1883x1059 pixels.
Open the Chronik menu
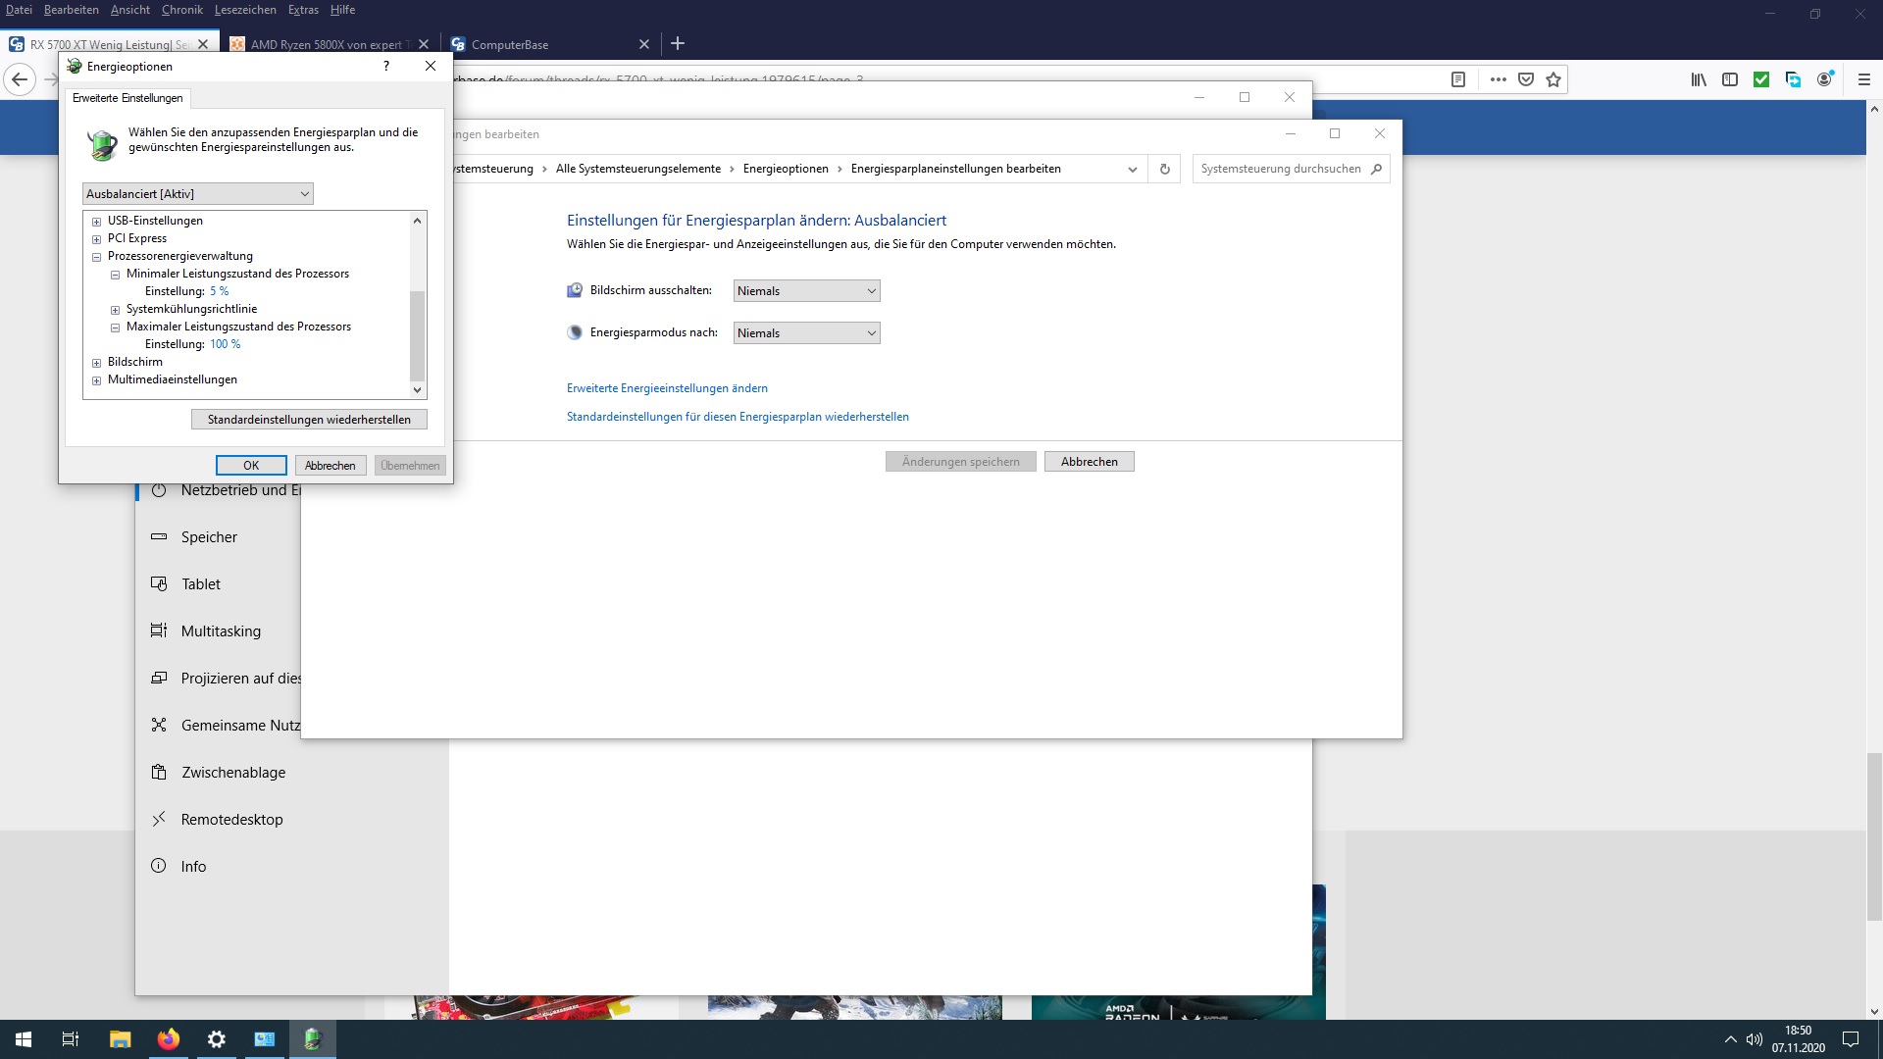tap(181, 10)
